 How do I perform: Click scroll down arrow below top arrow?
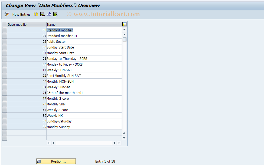(124, 34)
